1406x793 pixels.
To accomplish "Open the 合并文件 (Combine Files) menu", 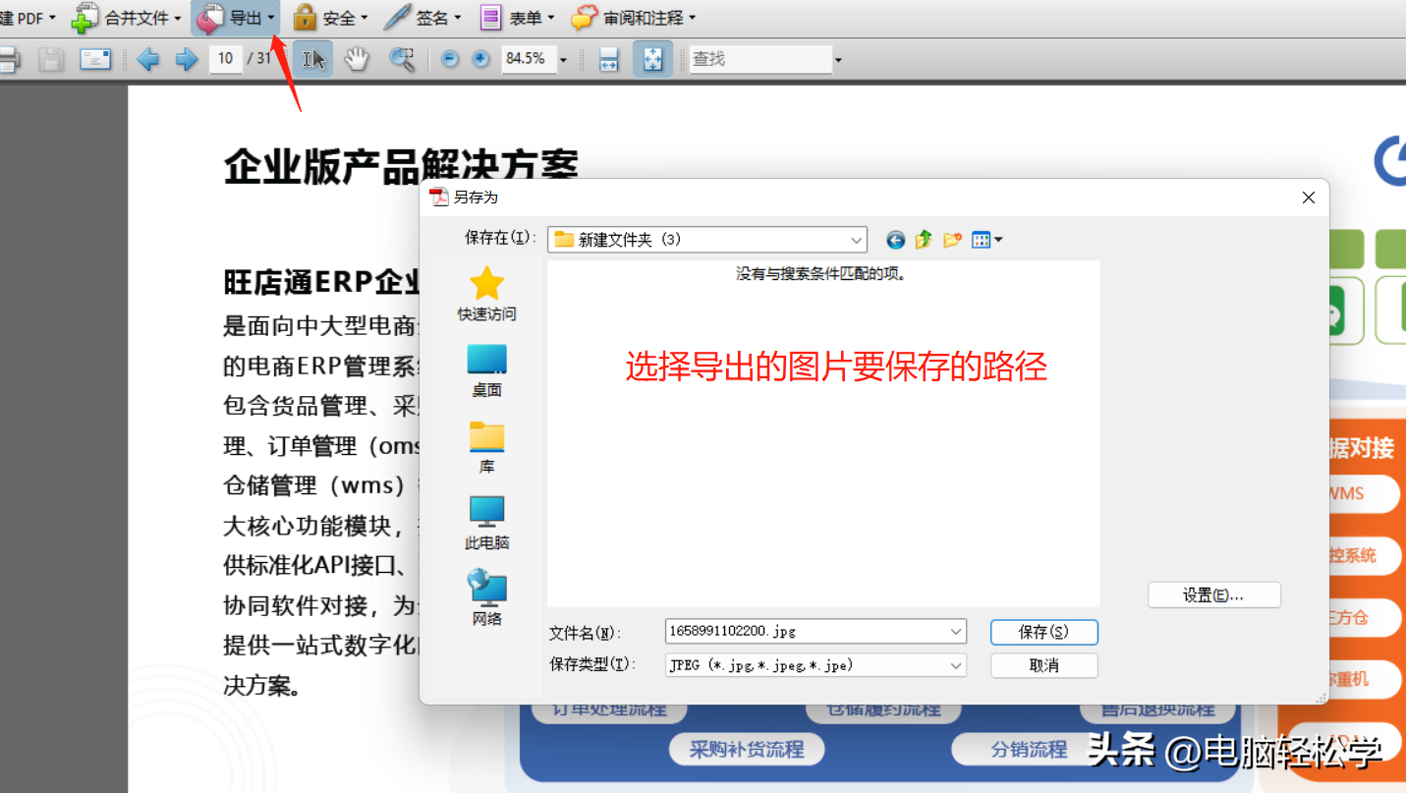I will (127, 18).
